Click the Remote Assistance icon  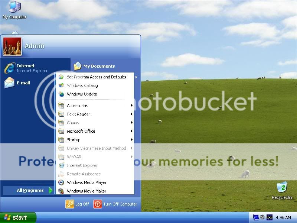[x=61, y=174]
